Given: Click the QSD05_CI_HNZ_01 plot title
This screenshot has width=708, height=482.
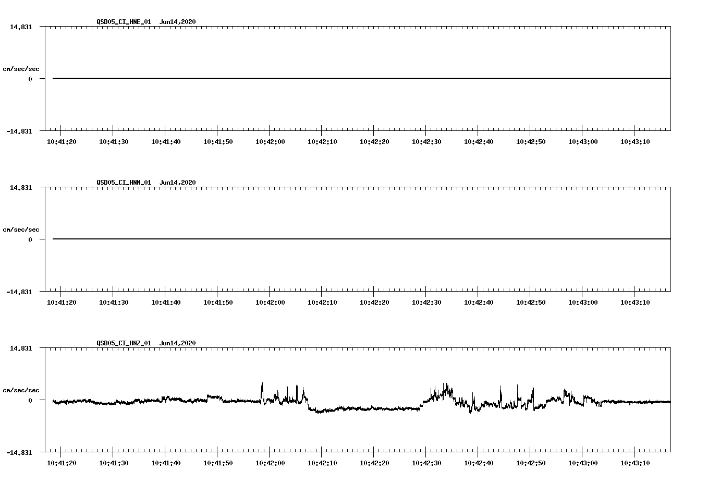Looking at the screenshot, I should (x=147, y=343).
